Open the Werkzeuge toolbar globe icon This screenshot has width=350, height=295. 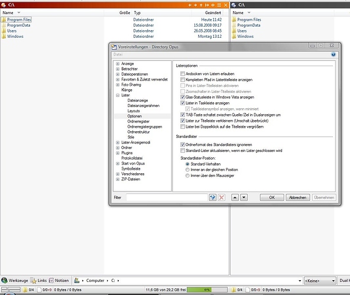coord(4,280)
